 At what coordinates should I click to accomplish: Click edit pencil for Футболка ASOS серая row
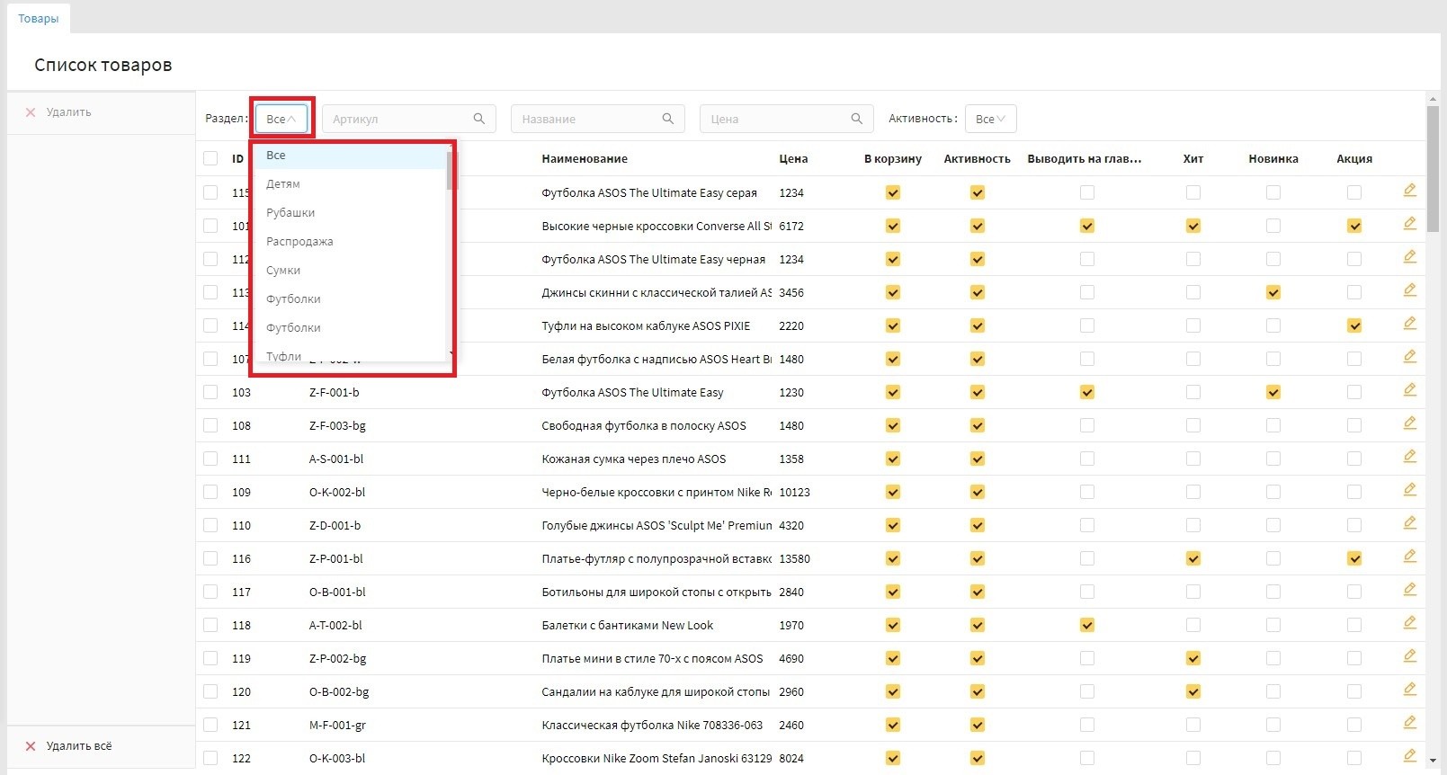click(x=1409, y=191)
